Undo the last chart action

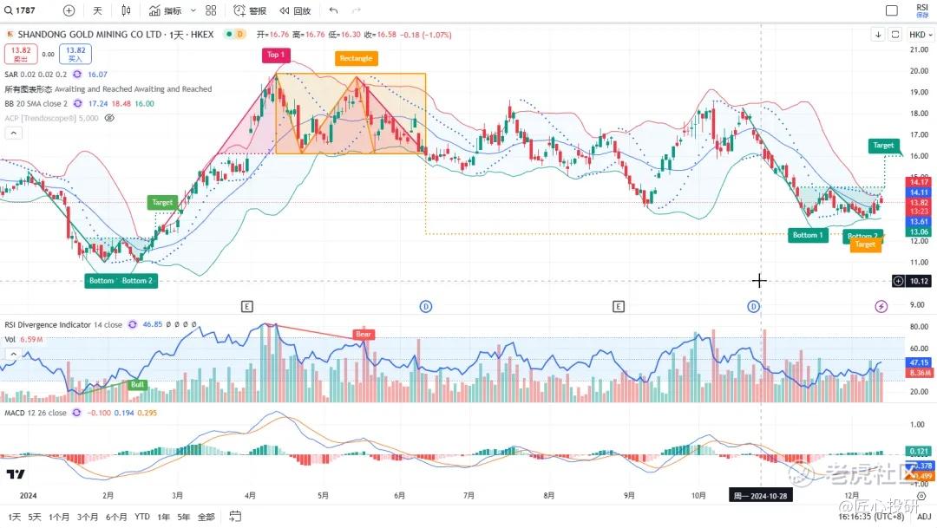(333, 10)
